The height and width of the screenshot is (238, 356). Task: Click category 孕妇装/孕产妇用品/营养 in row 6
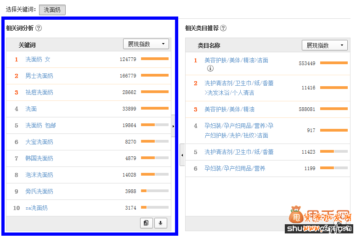coord(235,168)
